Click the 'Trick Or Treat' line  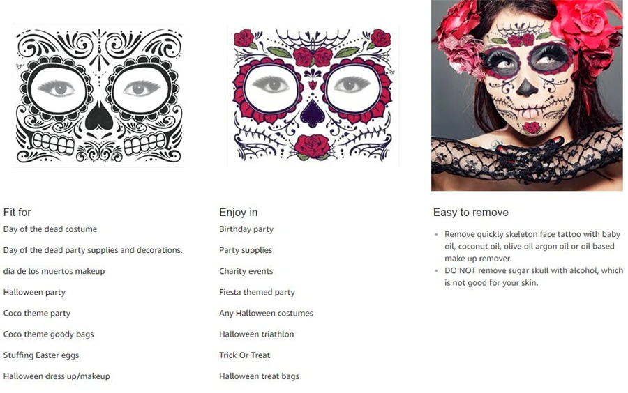(245, 355)
